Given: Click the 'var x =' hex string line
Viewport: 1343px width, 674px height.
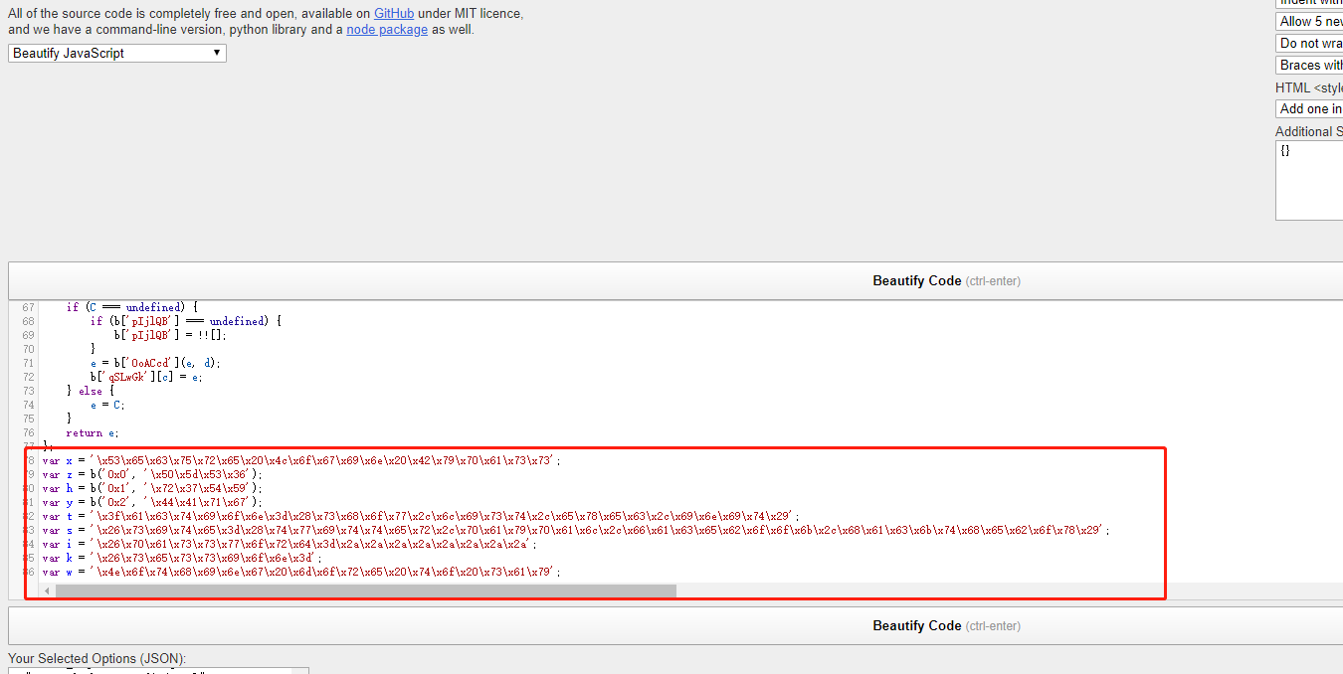Looking at the screenshot, I should (x=301, y=460).
